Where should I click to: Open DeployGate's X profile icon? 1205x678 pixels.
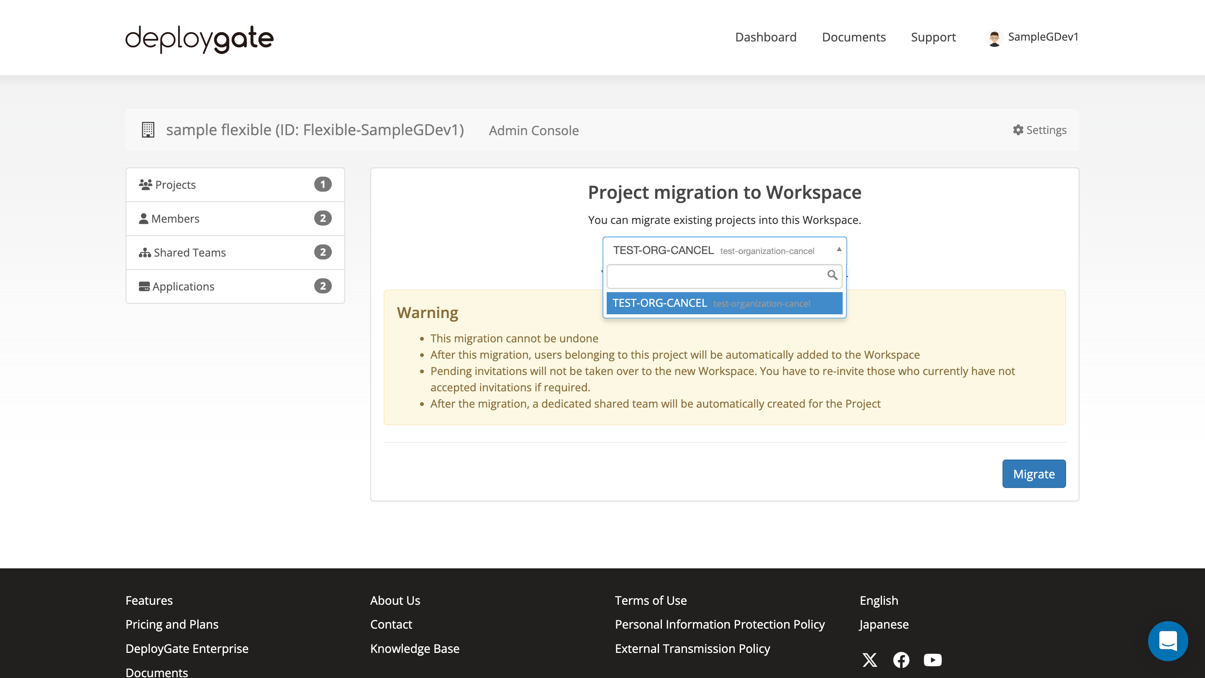coord(869,660)
